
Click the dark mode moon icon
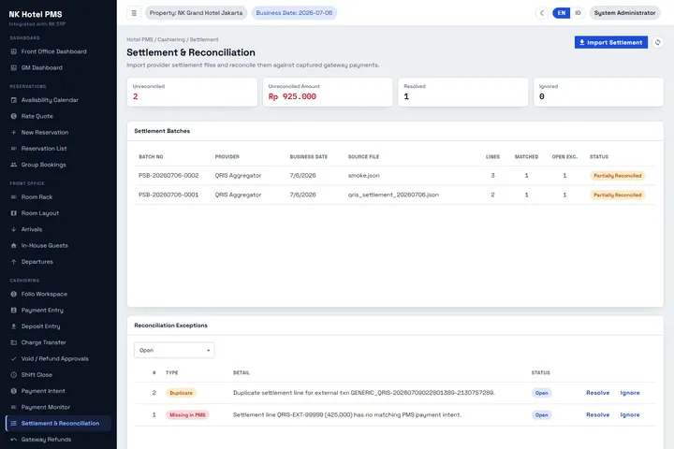(542, 13)
